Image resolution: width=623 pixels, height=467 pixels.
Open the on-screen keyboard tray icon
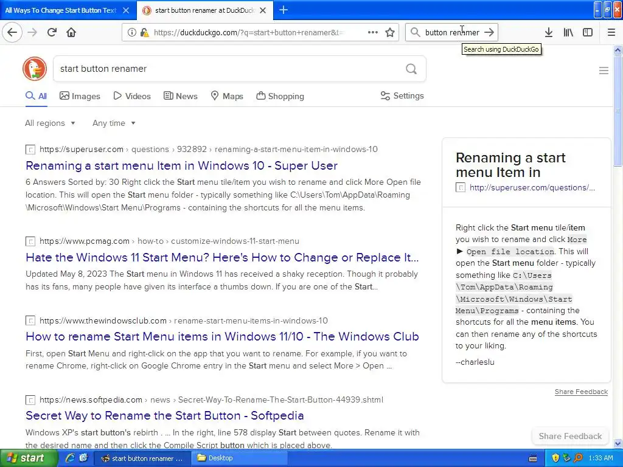[533, 458]
